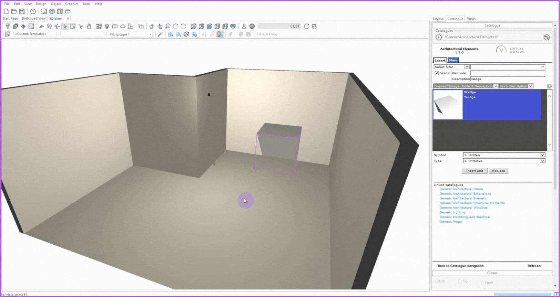Open the Help question mark icon

[33, 11]
